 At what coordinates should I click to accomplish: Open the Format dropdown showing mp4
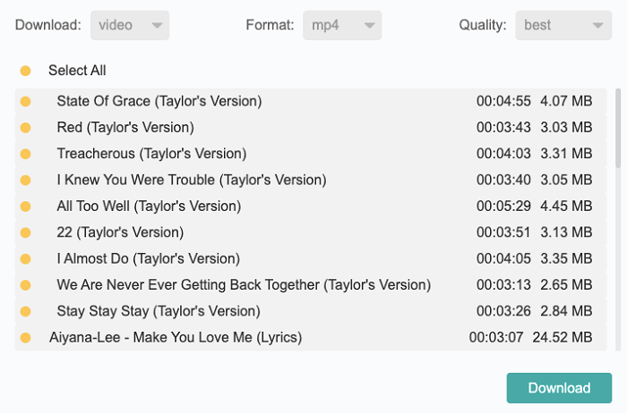tap(342, 25)
